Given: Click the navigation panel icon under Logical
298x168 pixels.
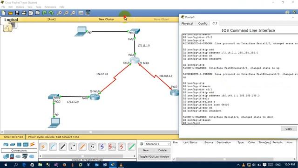Looking at the screenshot, I should 7,28.
